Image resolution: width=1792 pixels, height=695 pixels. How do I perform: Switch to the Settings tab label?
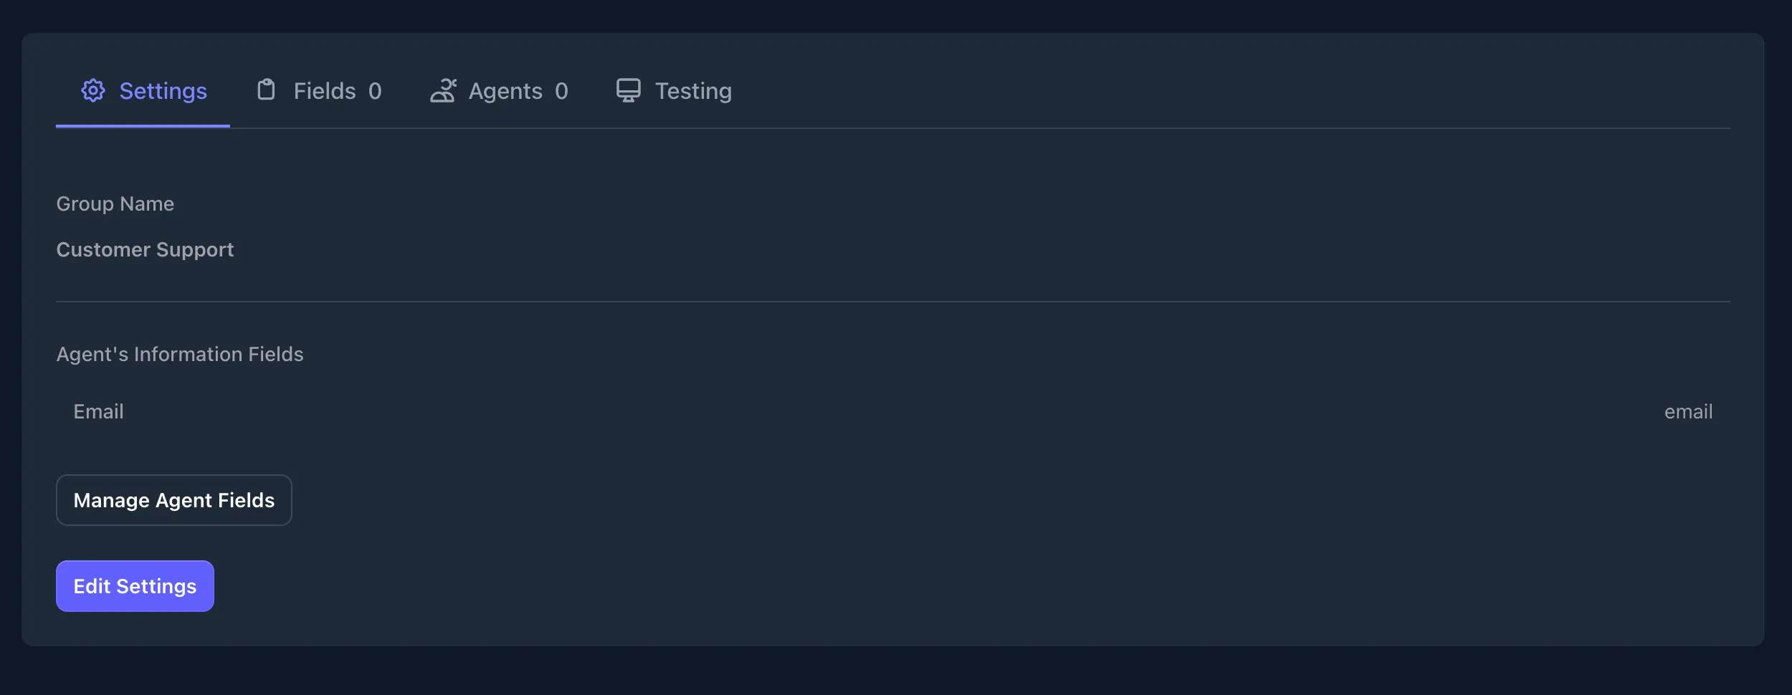[x=163, y=91]
